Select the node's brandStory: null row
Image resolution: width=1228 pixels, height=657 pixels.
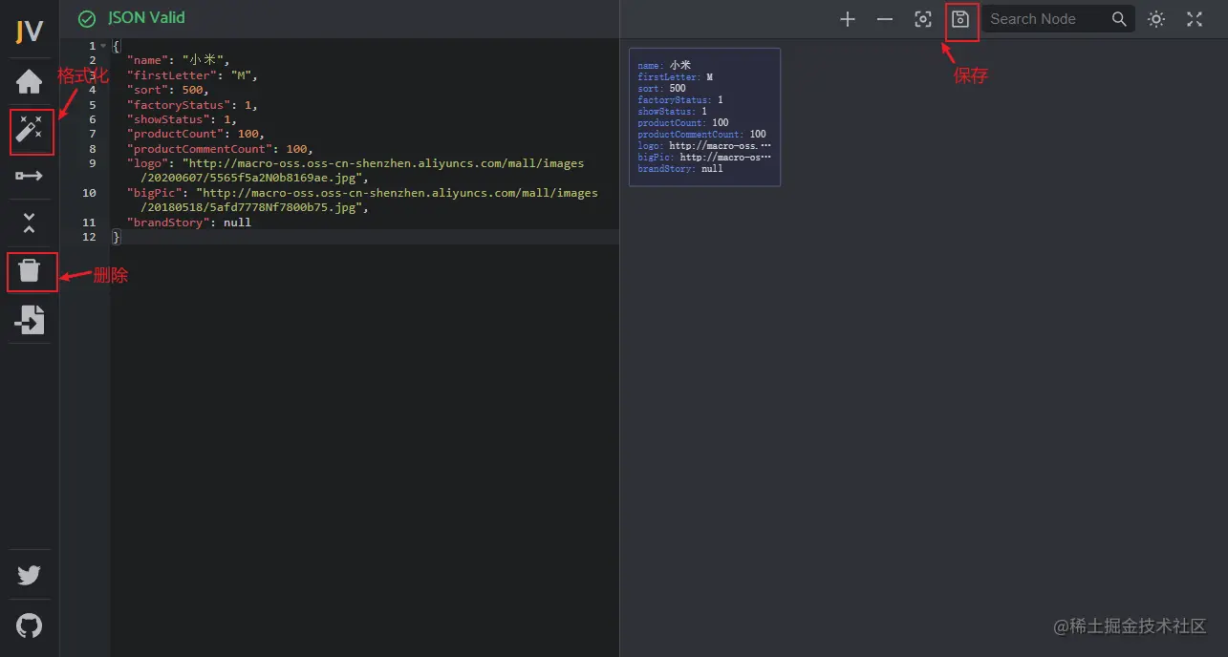tap(680, 169)
